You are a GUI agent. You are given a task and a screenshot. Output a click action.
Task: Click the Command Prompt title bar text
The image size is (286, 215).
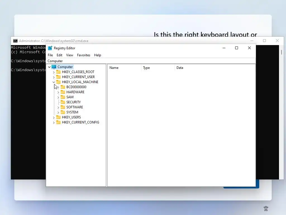(54, 41)
